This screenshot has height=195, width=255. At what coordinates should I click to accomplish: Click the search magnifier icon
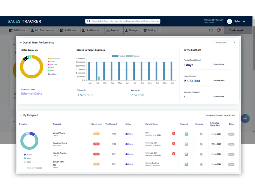88,21
